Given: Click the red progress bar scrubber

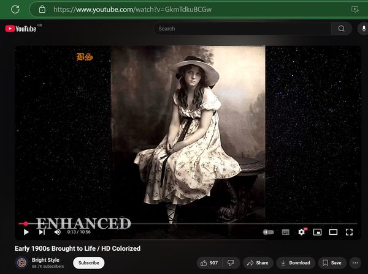Looking at the screenshot, I should click(x=26, y=224).
